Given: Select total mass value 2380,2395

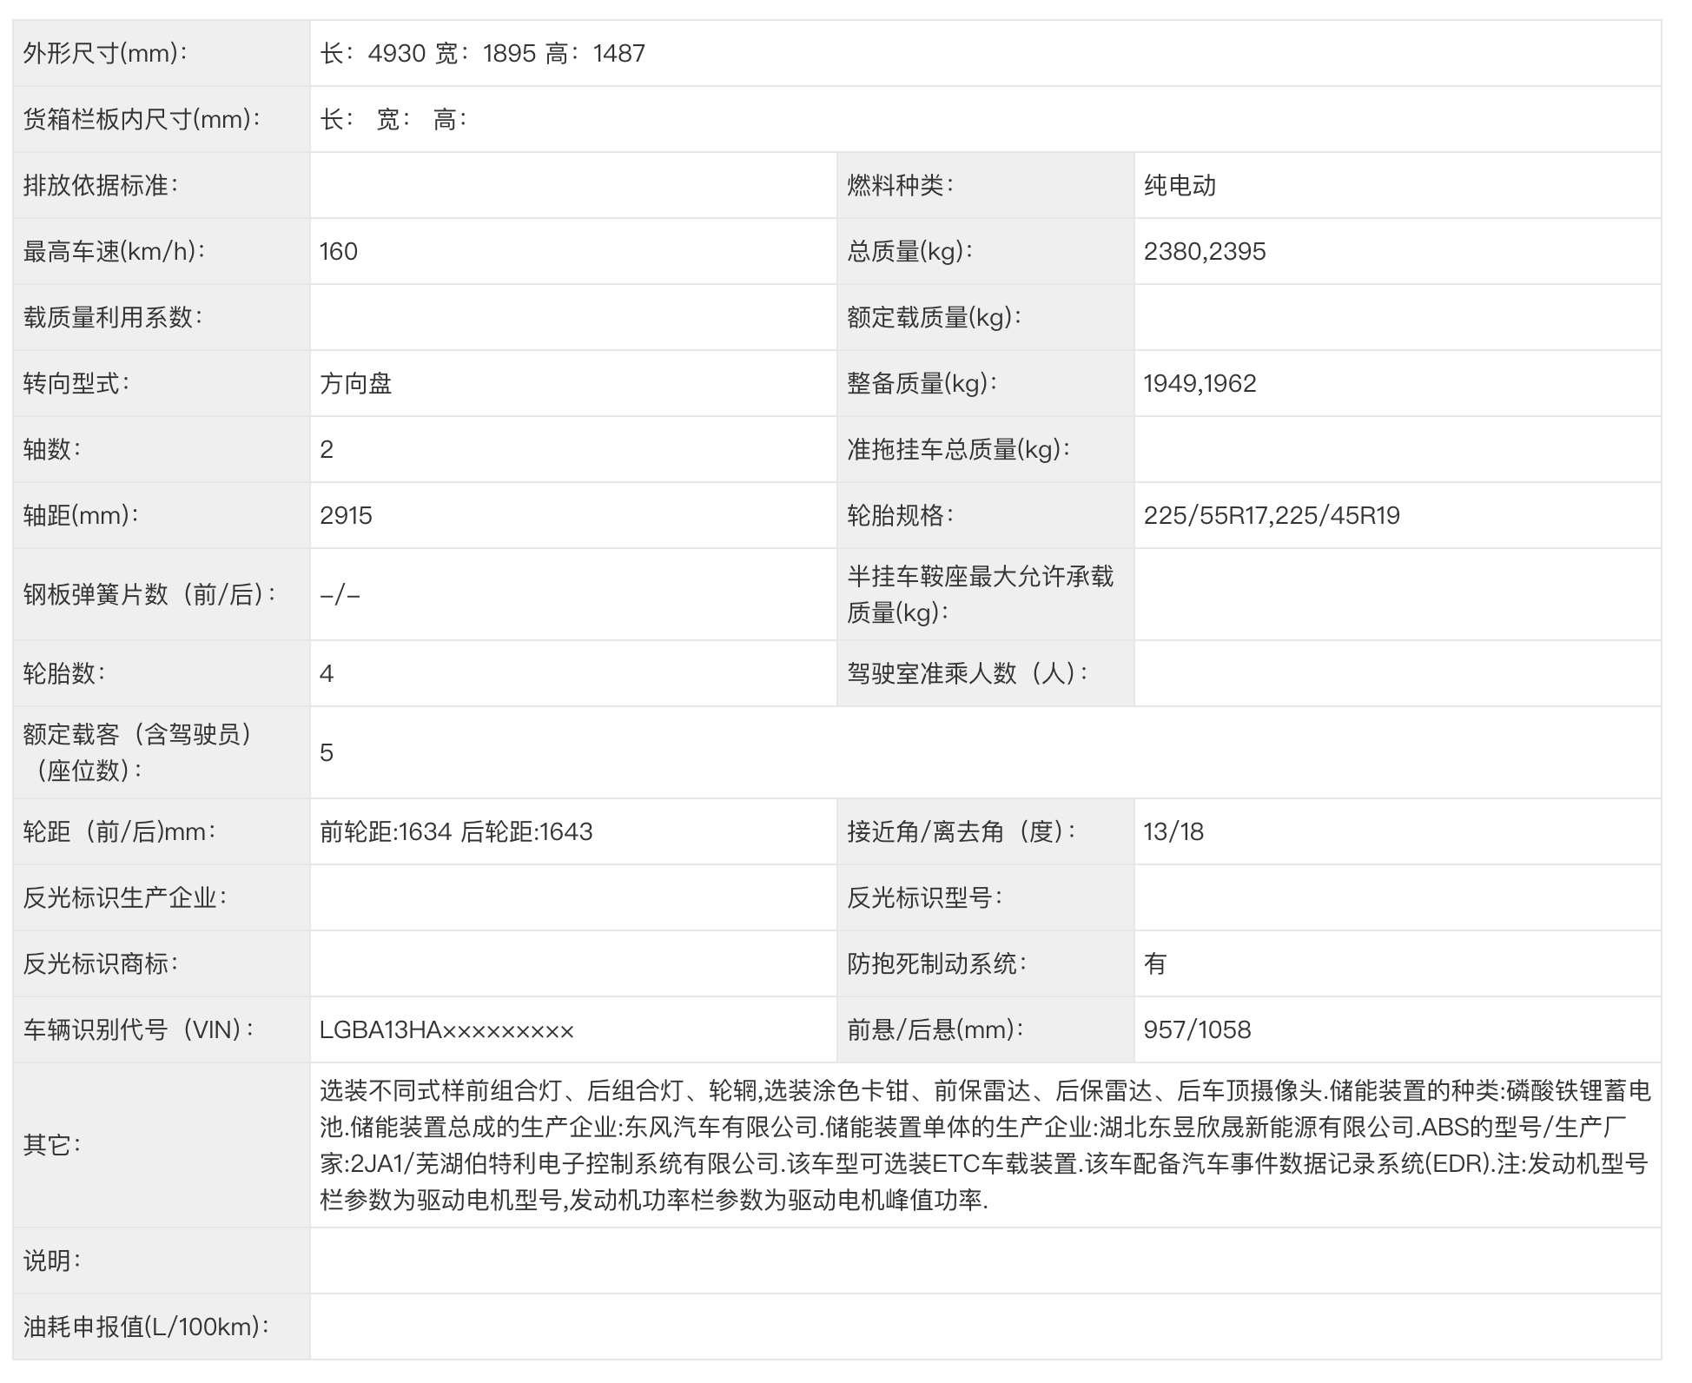Looking at the screenshot, I should click(x=1204, y=252).
